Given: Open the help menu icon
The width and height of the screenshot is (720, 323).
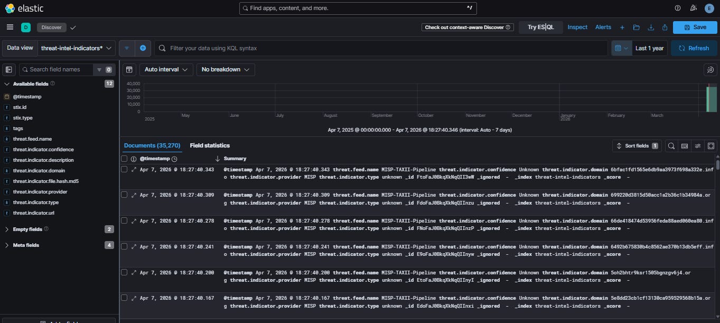Looking at the screenshot, I should (678, 8).
